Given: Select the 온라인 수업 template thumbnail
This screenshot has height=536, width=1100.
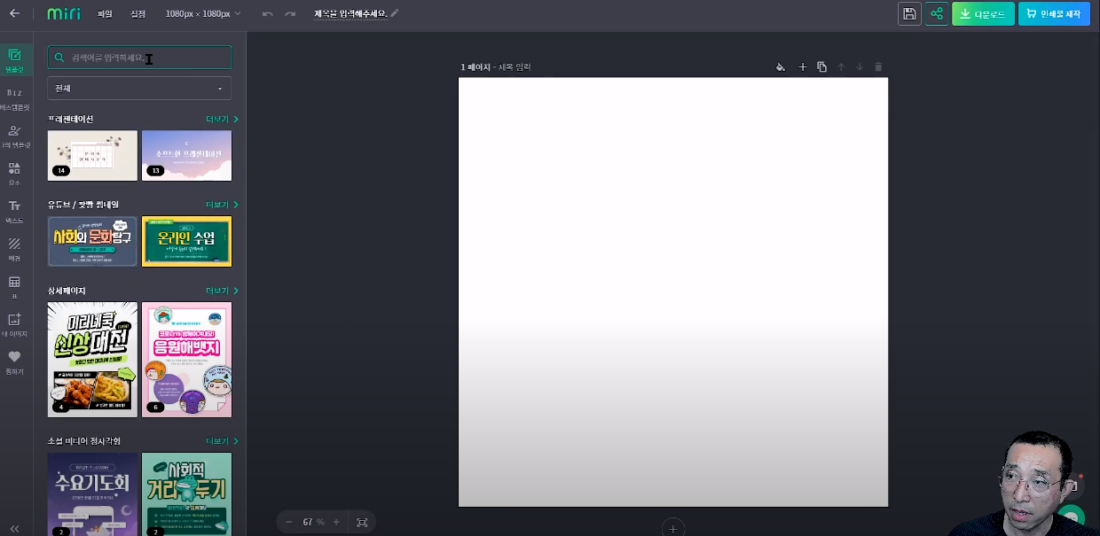Looking at the screenshot, I should (x=186, y=241).
